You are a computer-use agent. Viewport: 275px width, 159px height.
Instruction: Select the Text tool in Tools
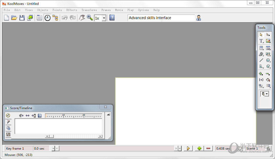tap(261, 41)
